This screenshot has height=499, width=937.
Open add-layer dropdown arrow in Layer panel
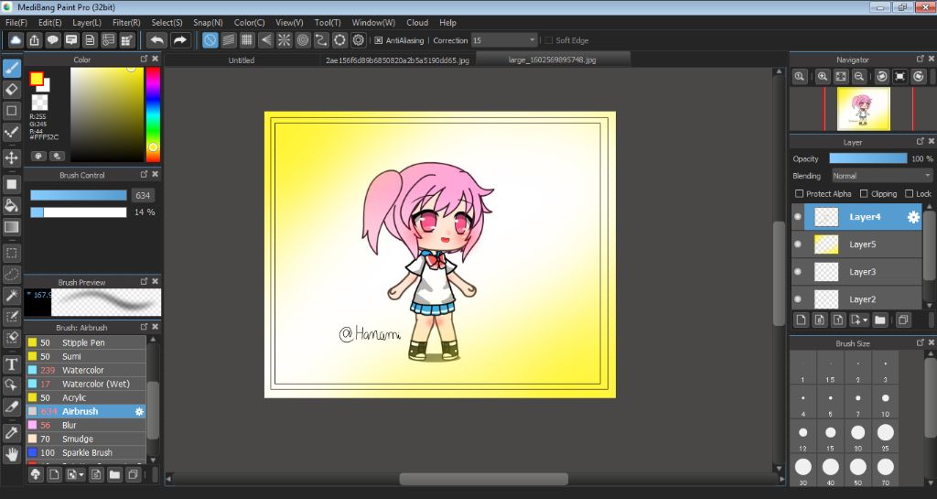pyautogui.click(x=865, y=320)
